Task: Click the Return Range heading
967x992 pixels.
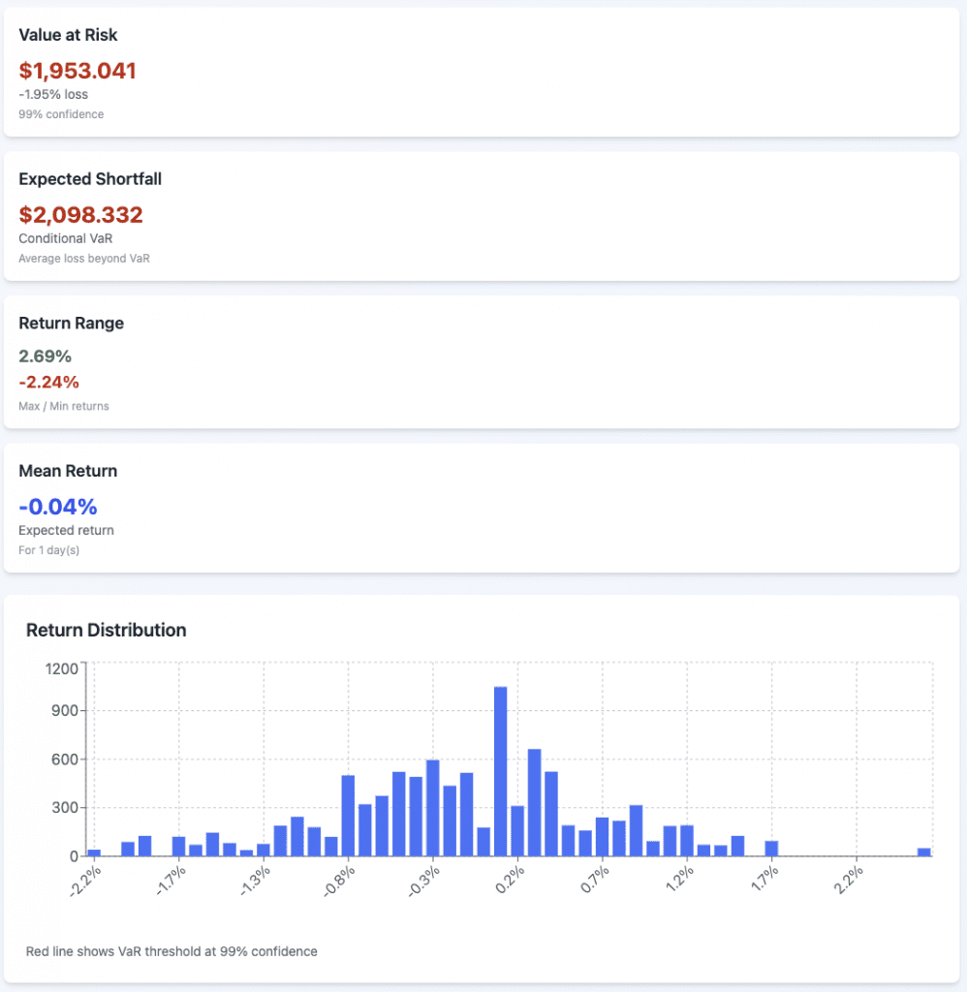Action: pos(72,324)
